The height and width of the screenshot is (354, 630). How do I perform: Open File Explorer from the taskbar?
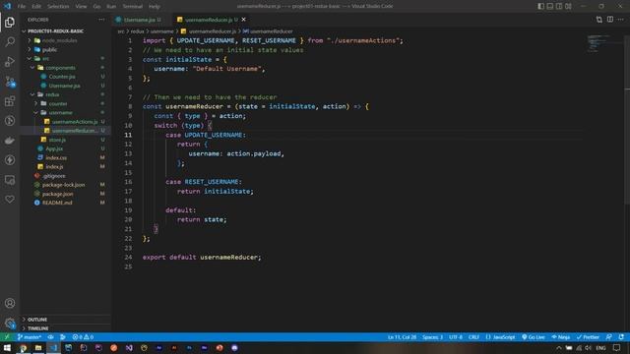coord(38,348)
